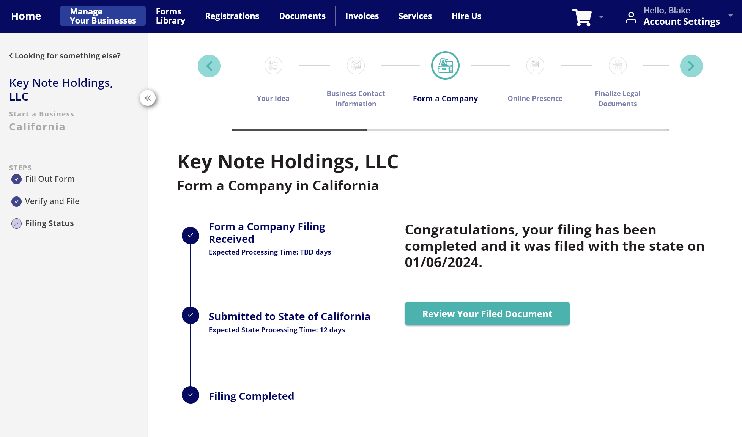Click the Verify and File completed check

[16, 201]
